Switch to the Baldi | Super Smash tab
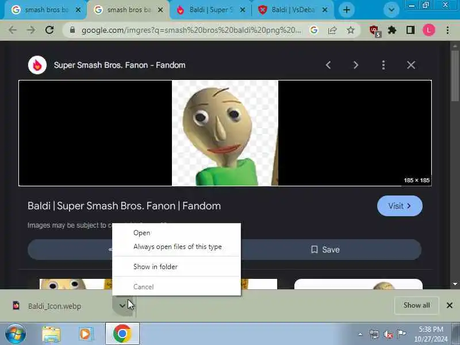 click(210, 10)
